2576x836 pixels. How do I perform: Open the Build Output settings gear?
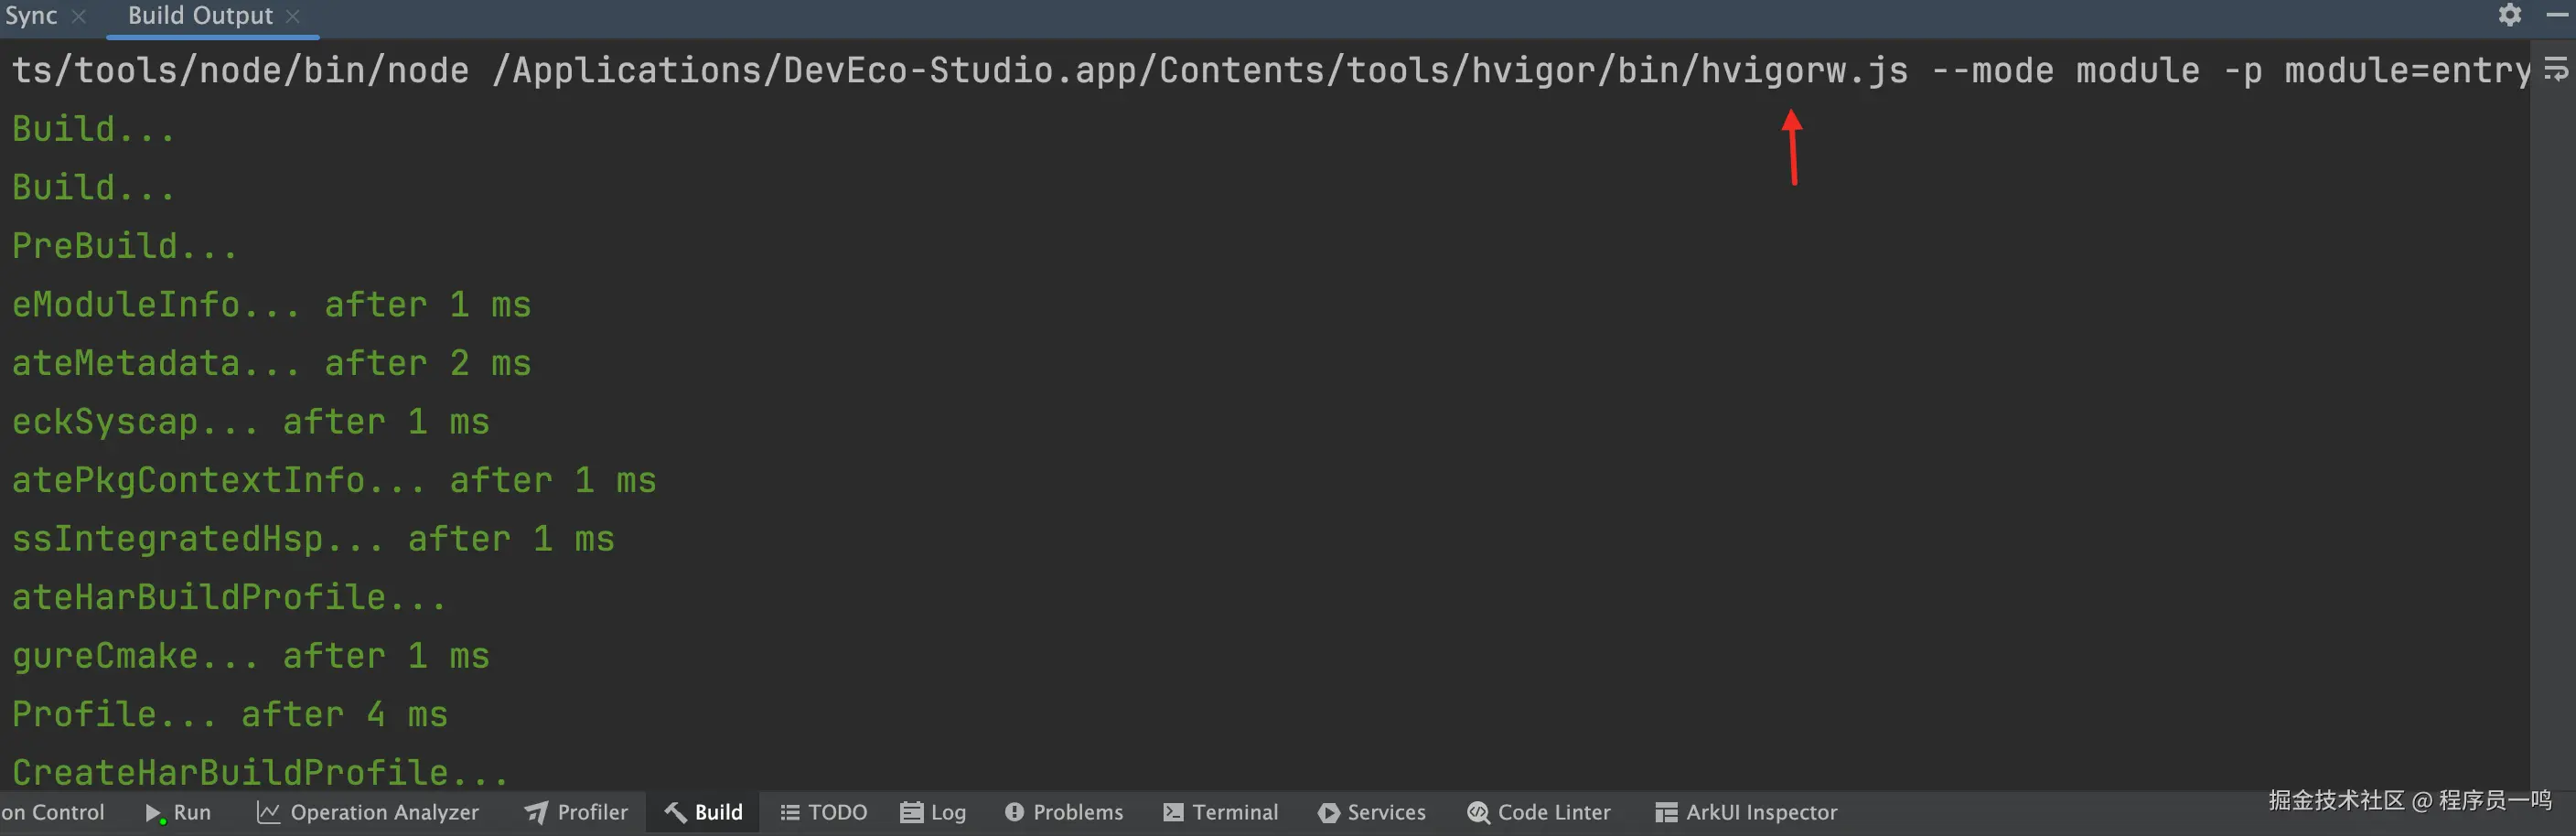click(x=2509, y=15)
